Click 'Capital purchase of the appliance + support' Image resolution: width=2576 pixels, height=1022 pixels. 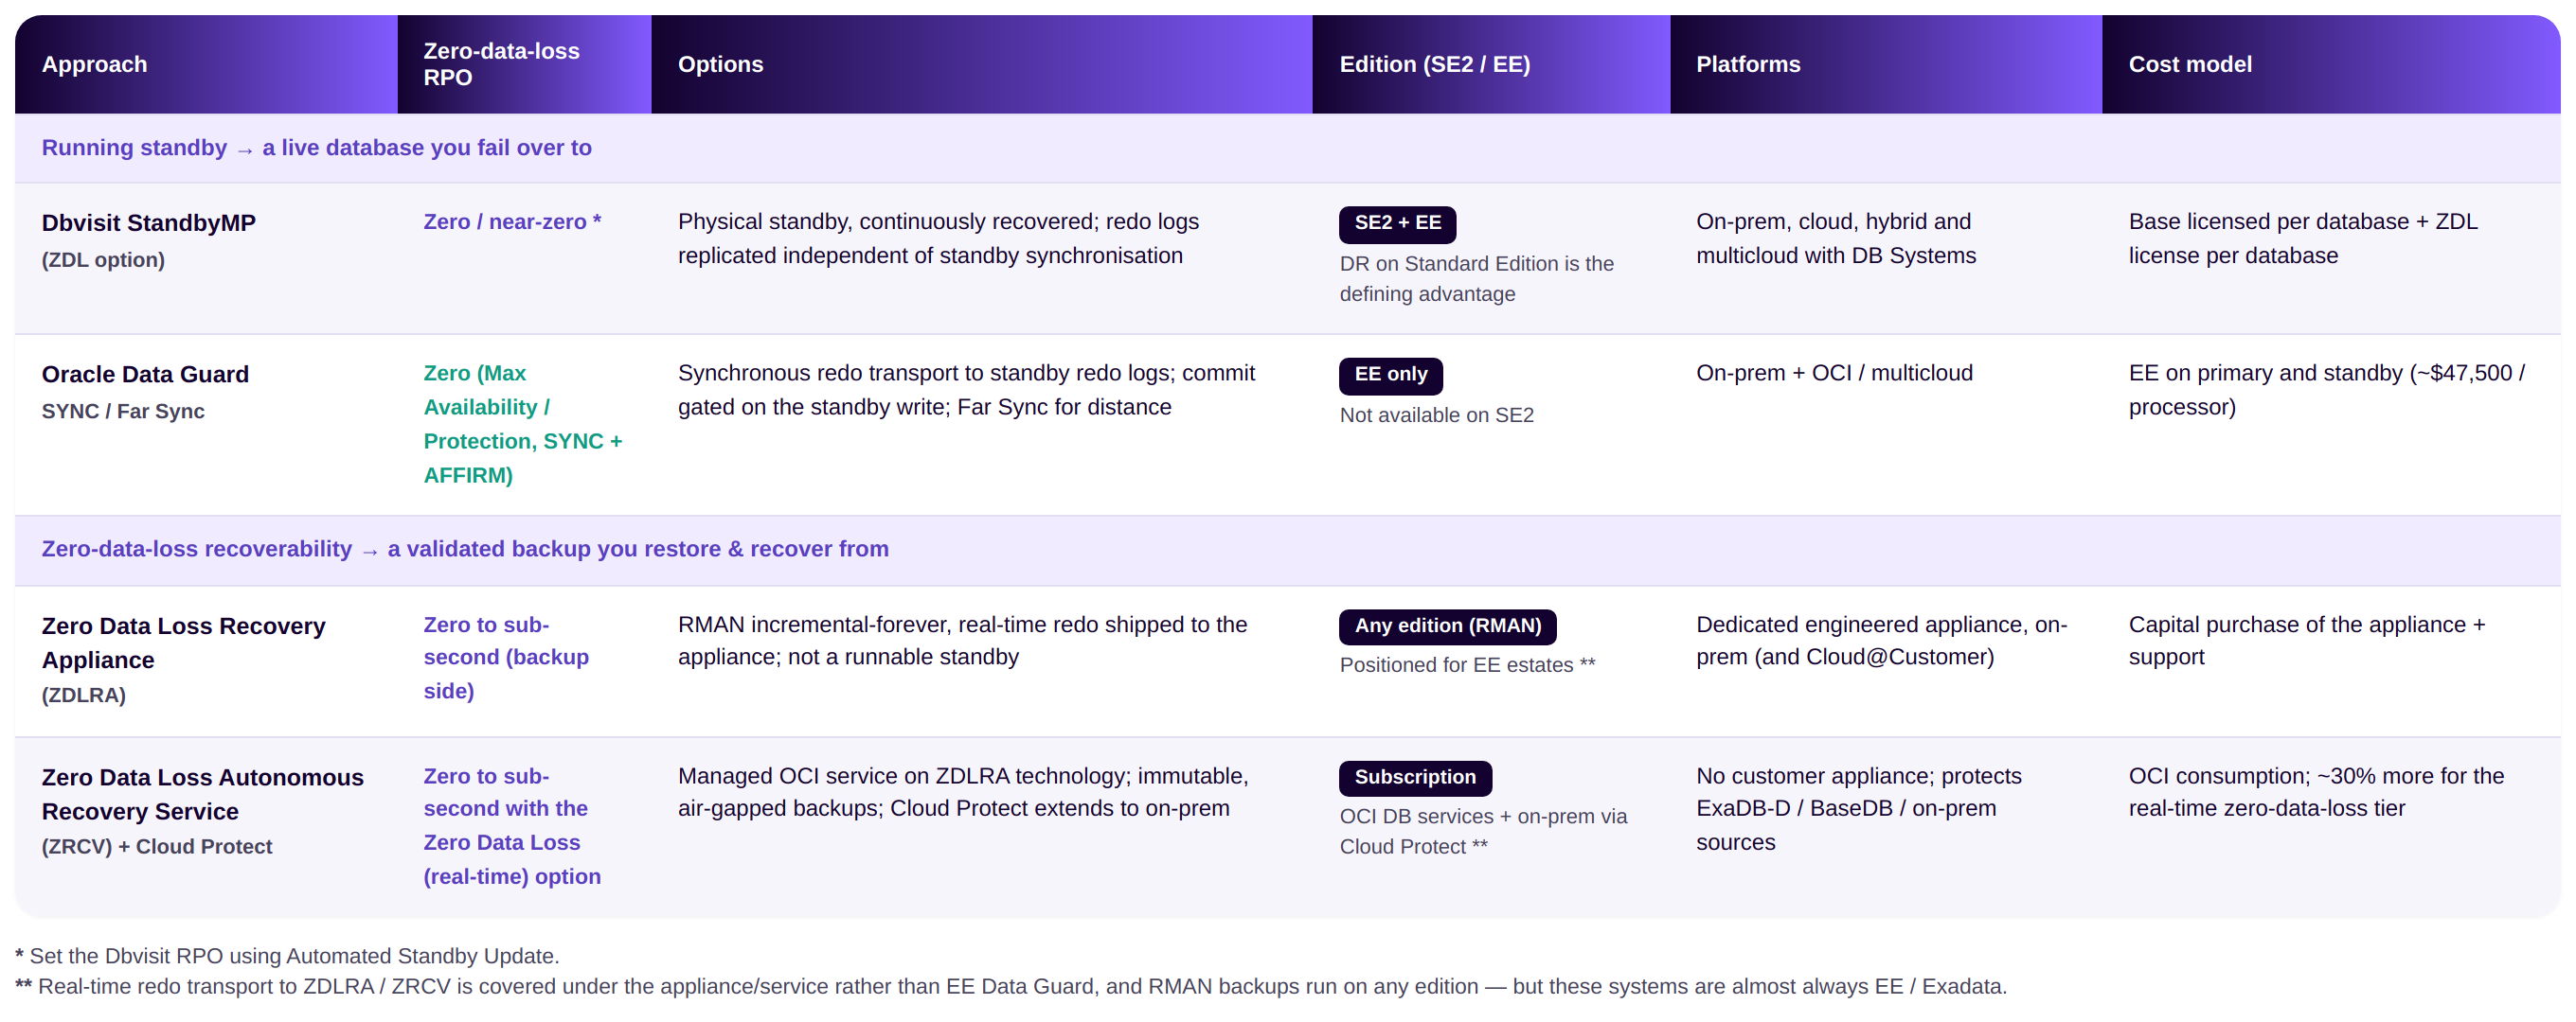coord(2306,642)
